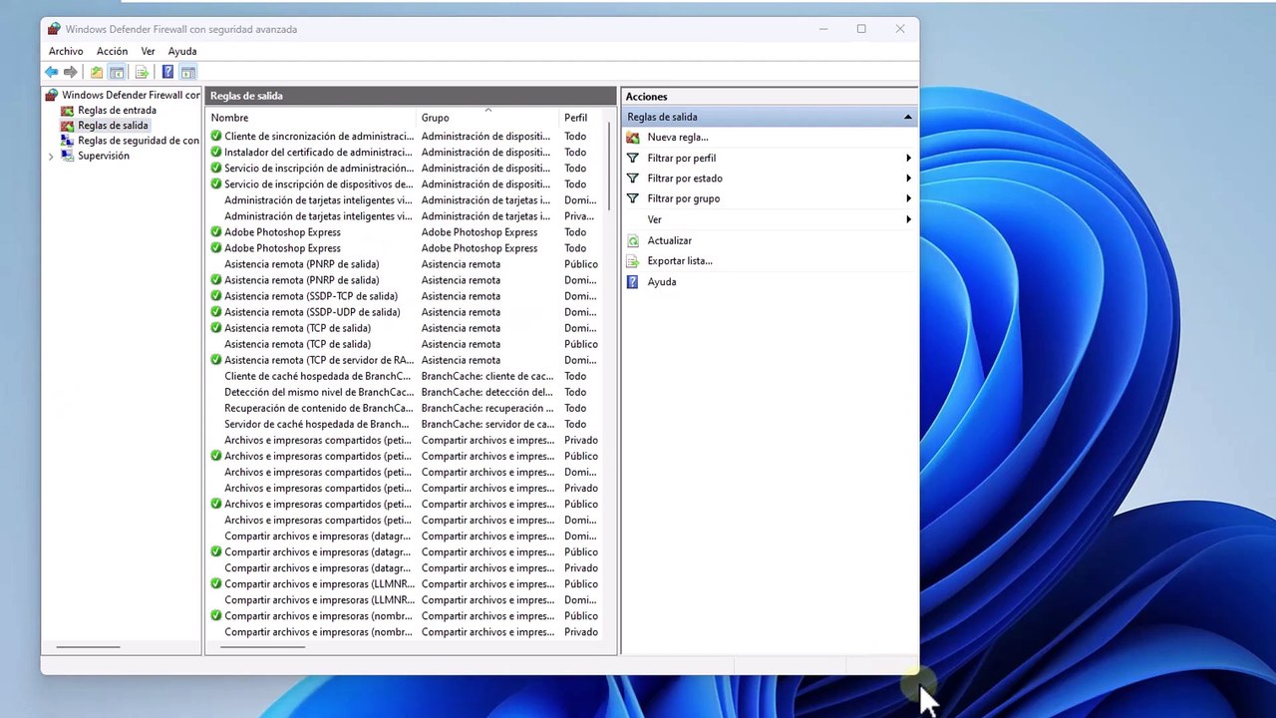
Task: Open the Ver submenu in Acciones pane
Action: click(x=769, y=219)
